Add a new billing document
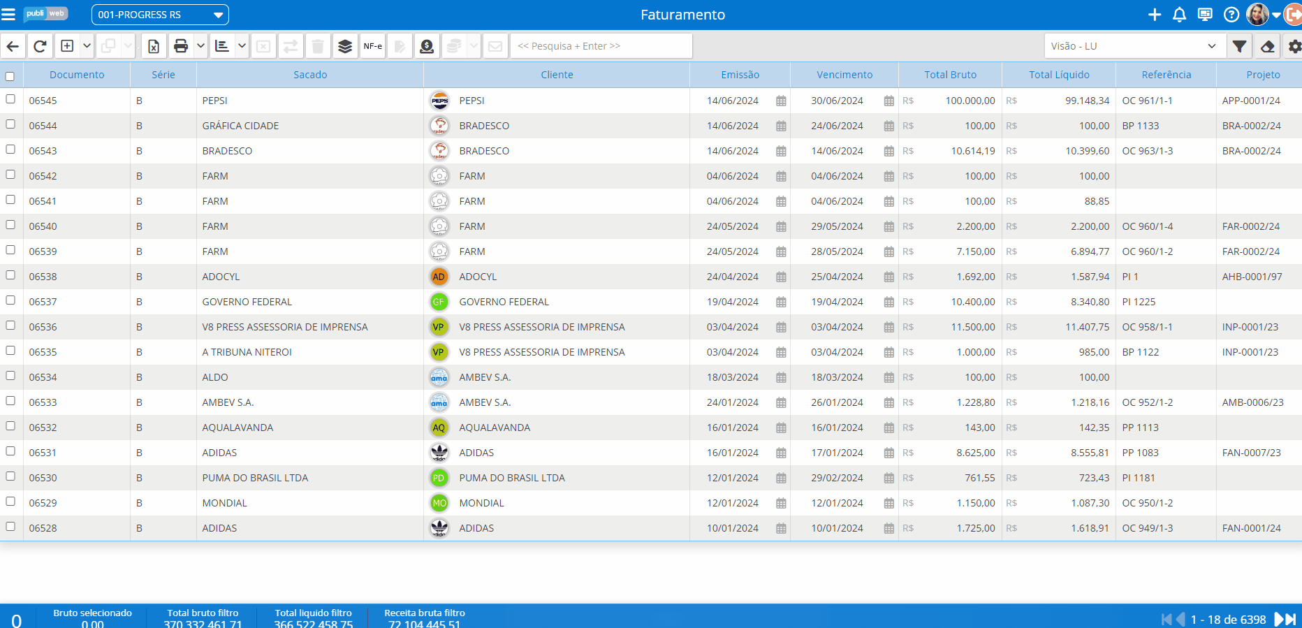Image resolution: width=1302 pixels, height=628 pixels. (x=67, y=46)
